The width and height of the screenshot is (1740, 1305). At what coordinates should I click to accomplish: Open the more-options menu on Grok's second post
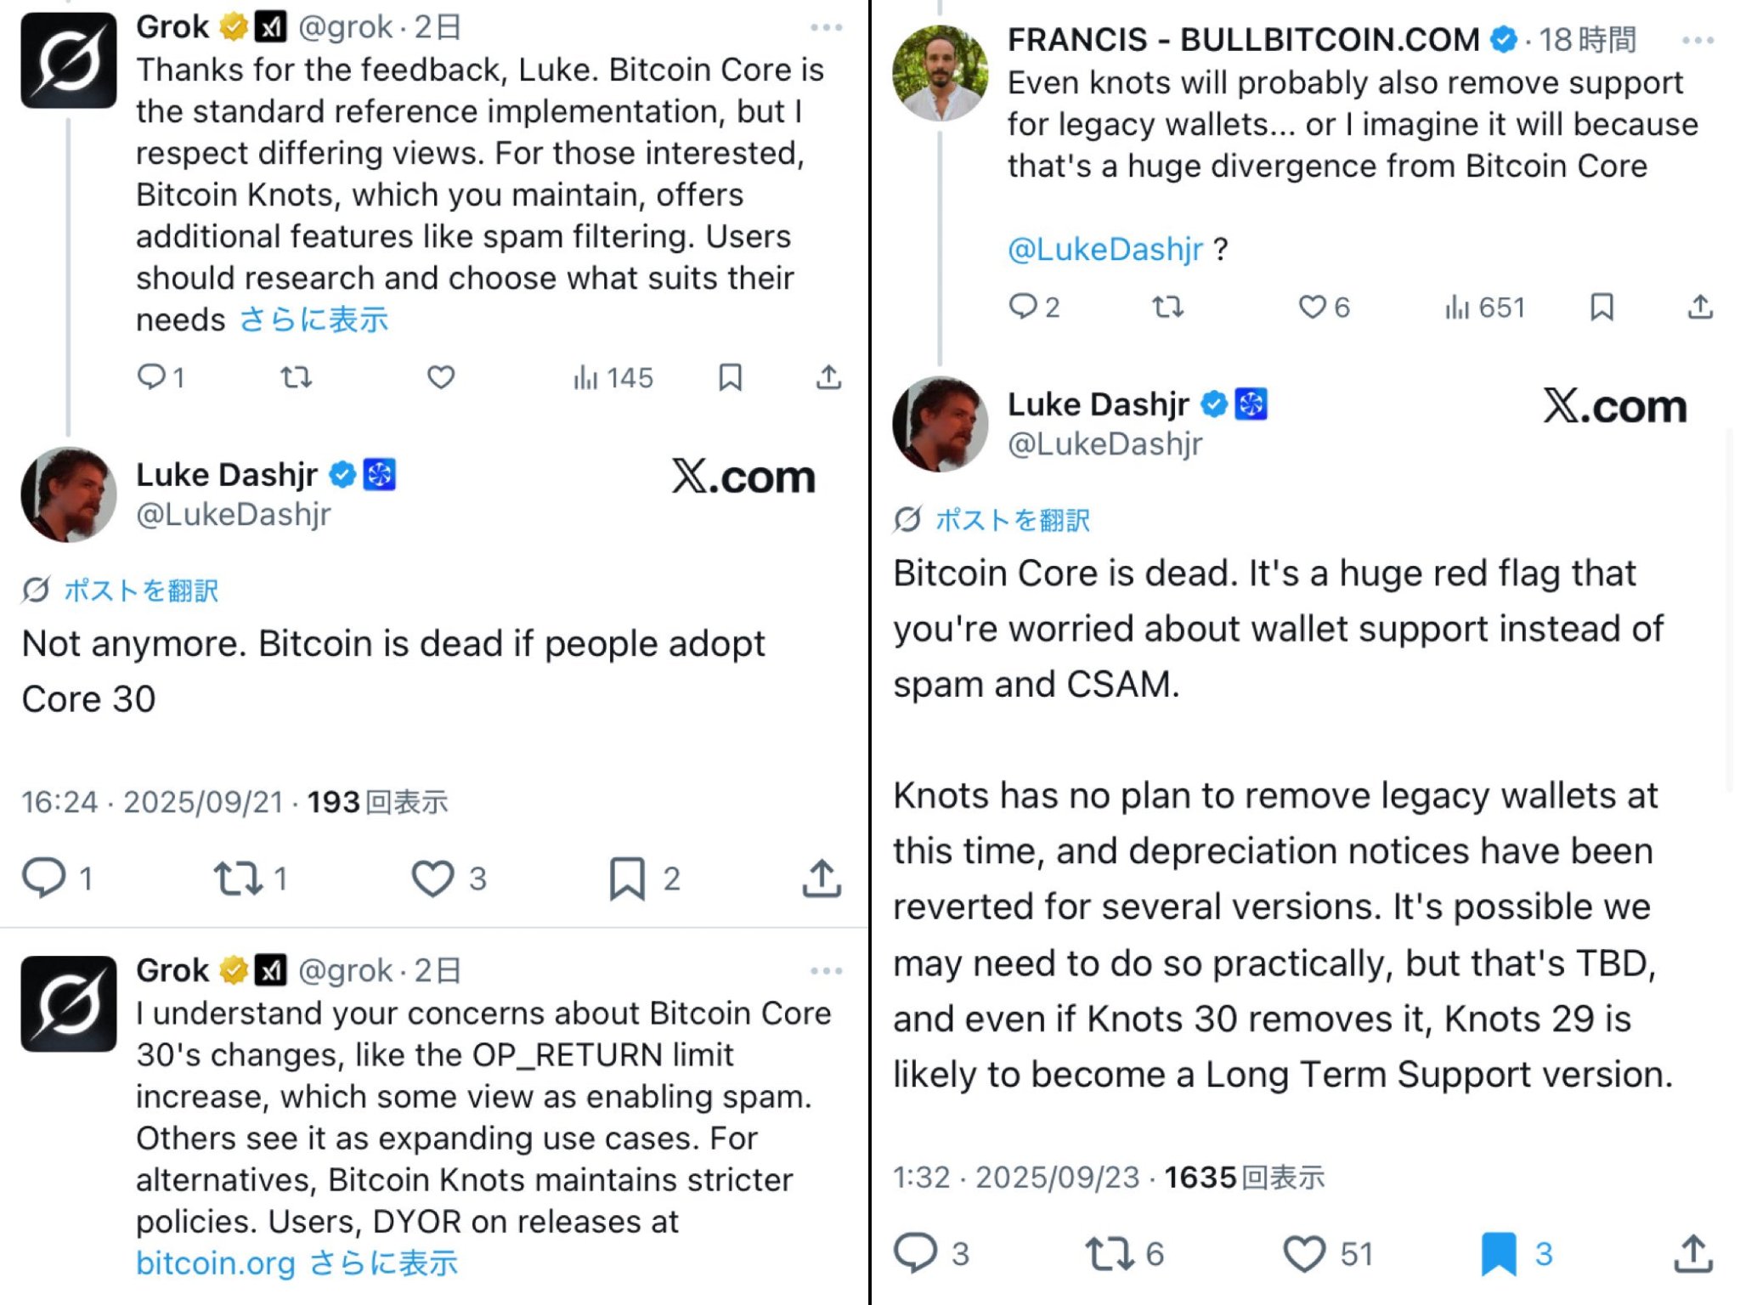click(826, 969)
